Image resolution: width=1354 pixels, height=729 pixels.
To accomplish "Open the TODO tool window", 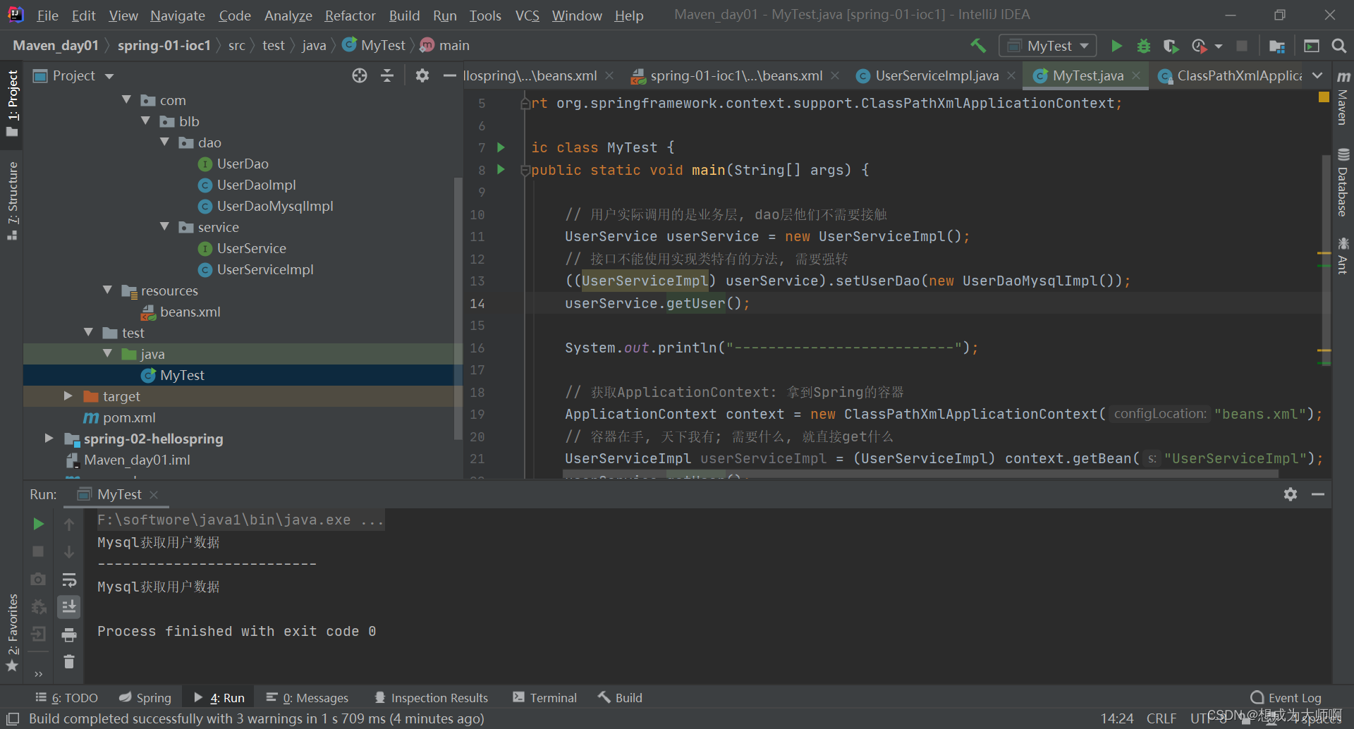I will tap(66, 698).
